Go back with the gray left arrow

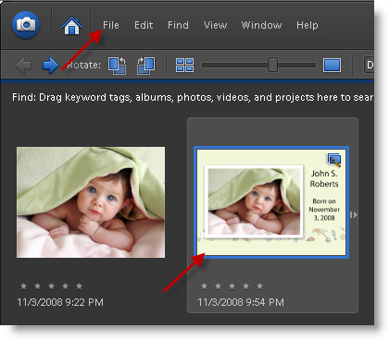(23, 65)
